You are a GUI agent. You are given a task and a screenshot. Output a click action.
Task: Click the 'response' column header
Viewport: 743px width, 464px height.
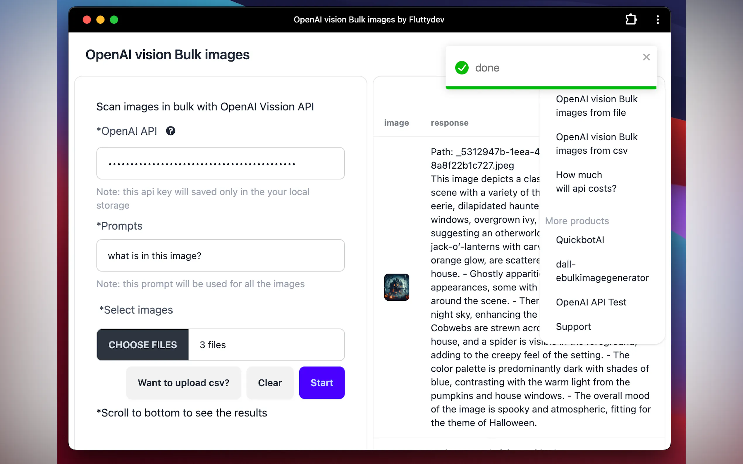pos(449,123)
